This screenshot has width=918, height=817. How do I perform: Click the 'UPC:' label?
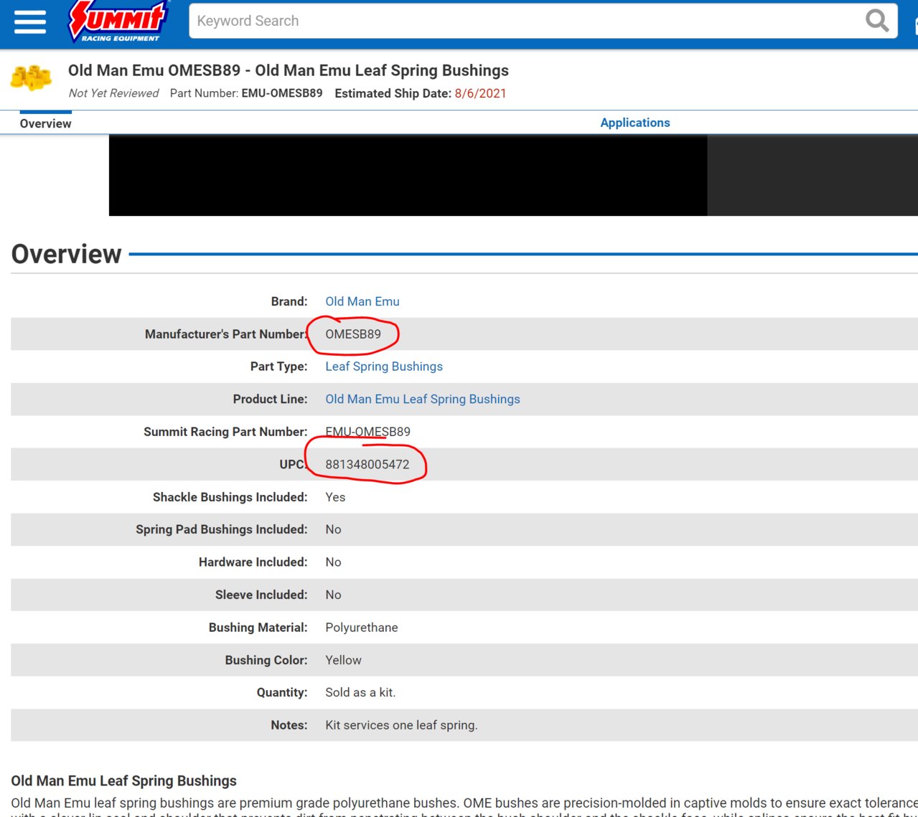point(294,464)
